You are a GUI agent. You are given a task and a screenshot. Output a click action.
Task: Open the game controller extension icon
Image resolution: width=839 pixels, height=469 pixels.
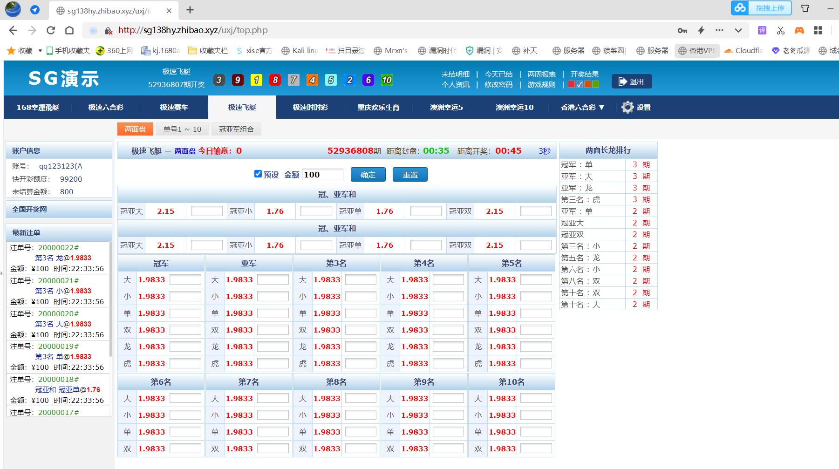(x=798, y=30)
